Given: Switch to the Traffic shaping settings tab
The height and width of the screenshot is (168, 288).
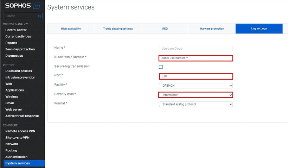Looking at the screenshot, I should [x=118, y=29].
